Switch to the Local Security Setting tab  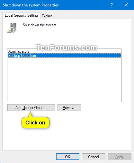(x=21, y=15)
